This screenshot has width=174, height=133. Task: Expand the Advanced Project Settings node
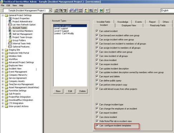click(x=3, y=62)
